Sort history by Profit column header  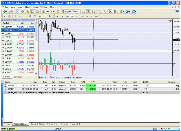click(143, 82)
